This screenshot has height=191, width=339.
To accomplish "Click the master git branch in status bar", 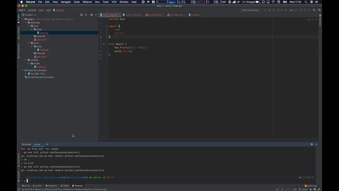I will point(303,189).
